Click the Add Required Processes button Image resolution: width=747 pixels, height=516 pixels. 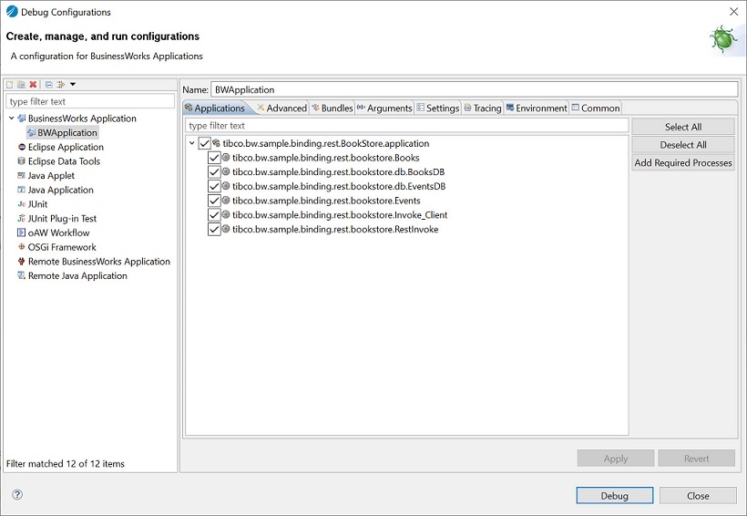click(682, 162)
